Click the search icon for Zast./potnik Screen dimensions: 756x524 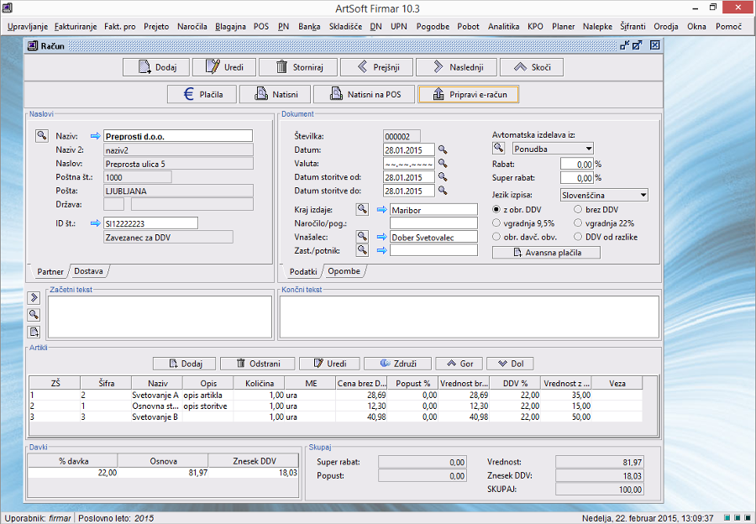coord(363,250)
